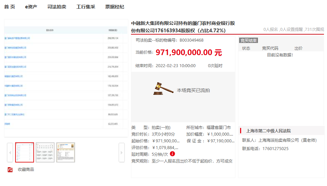The height and width of the screenshot is (186, 327).
Task: Click the 保证金 ￥97,190,000 value
Action: 221,141
